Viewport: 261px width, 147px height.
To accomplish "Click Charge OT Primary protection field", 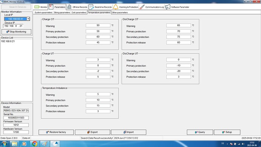I will coord(98,31).
